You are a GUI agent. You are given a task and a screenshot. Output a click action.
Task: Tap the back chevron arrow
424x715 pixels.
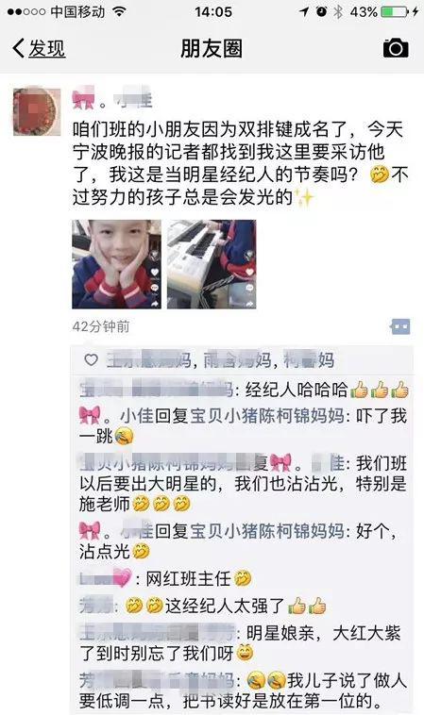[18, 48]
